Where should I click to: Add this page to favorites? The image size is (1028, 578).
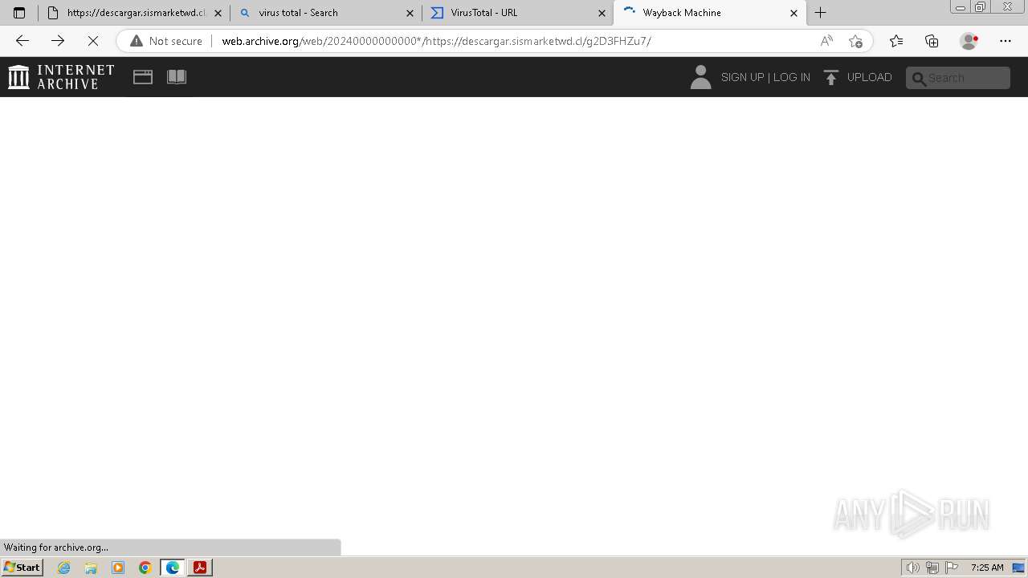pos(855,41)
